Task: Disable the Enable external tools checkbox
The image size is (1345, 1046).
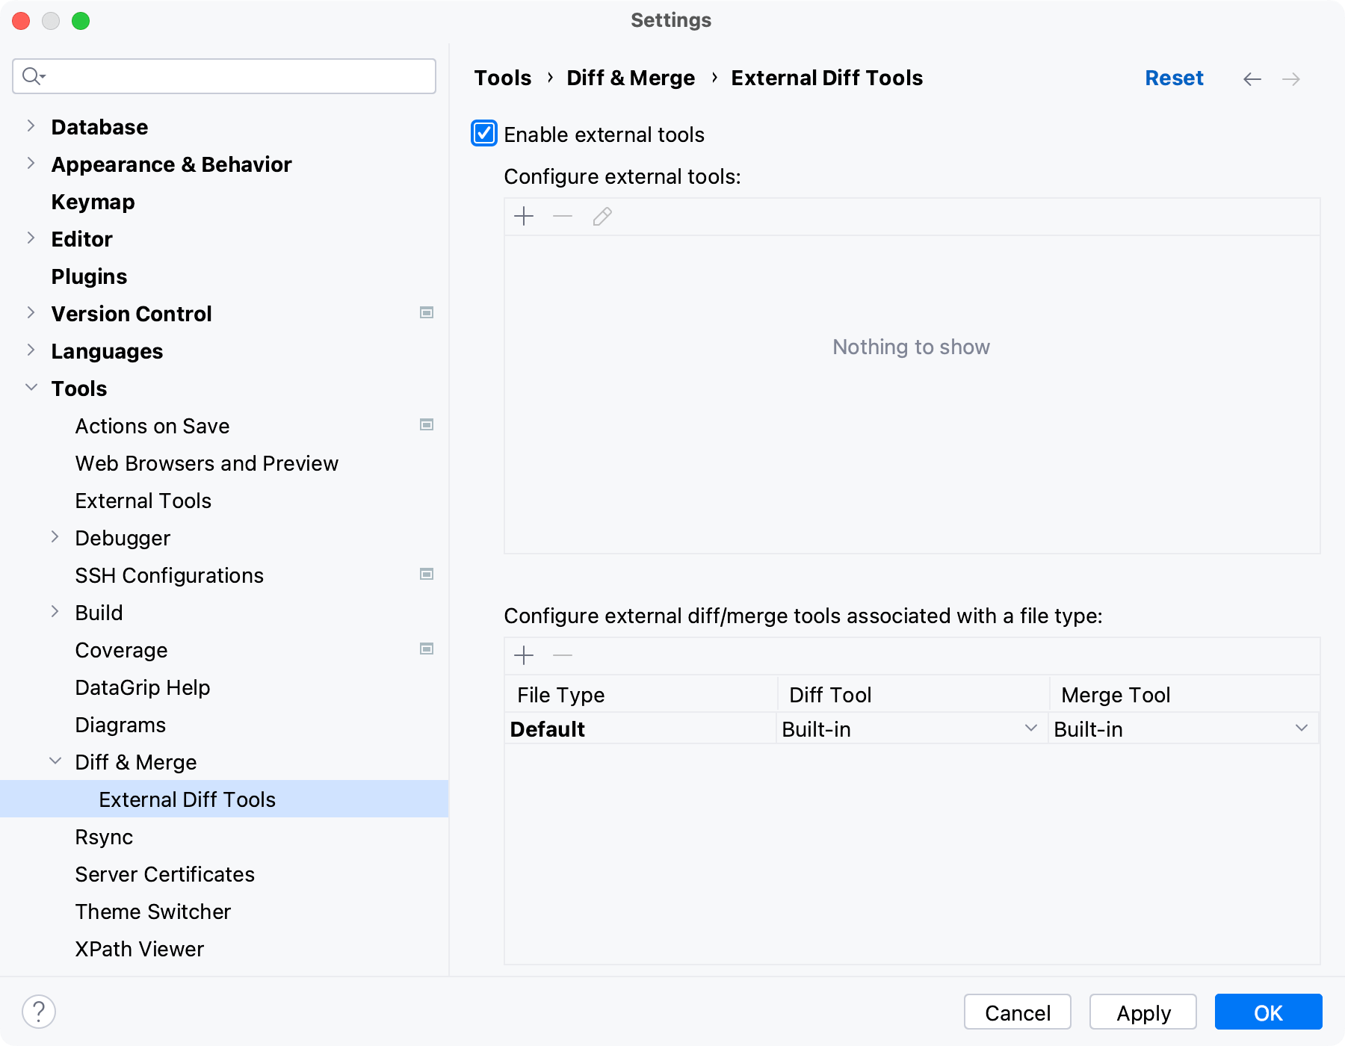Action: (x=483, y=134)
